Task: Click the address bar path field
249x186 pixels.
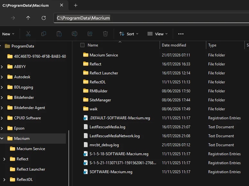Action: pyautogui.click(x=151, y=18)
